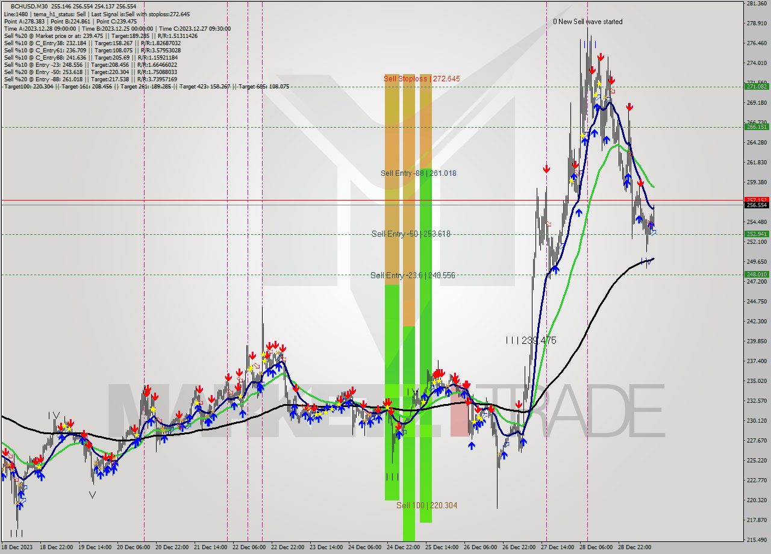Click the 'Sell %20 @ Entry -88: 261.018' line
This screenshot has height=554, width=771.
click(x=90, y=79)
